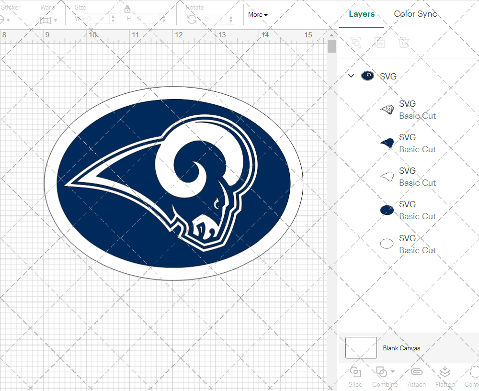Toggle the size lock aspect ratio
Viewport: 479px width, 391px height.
tap(127, 9)
